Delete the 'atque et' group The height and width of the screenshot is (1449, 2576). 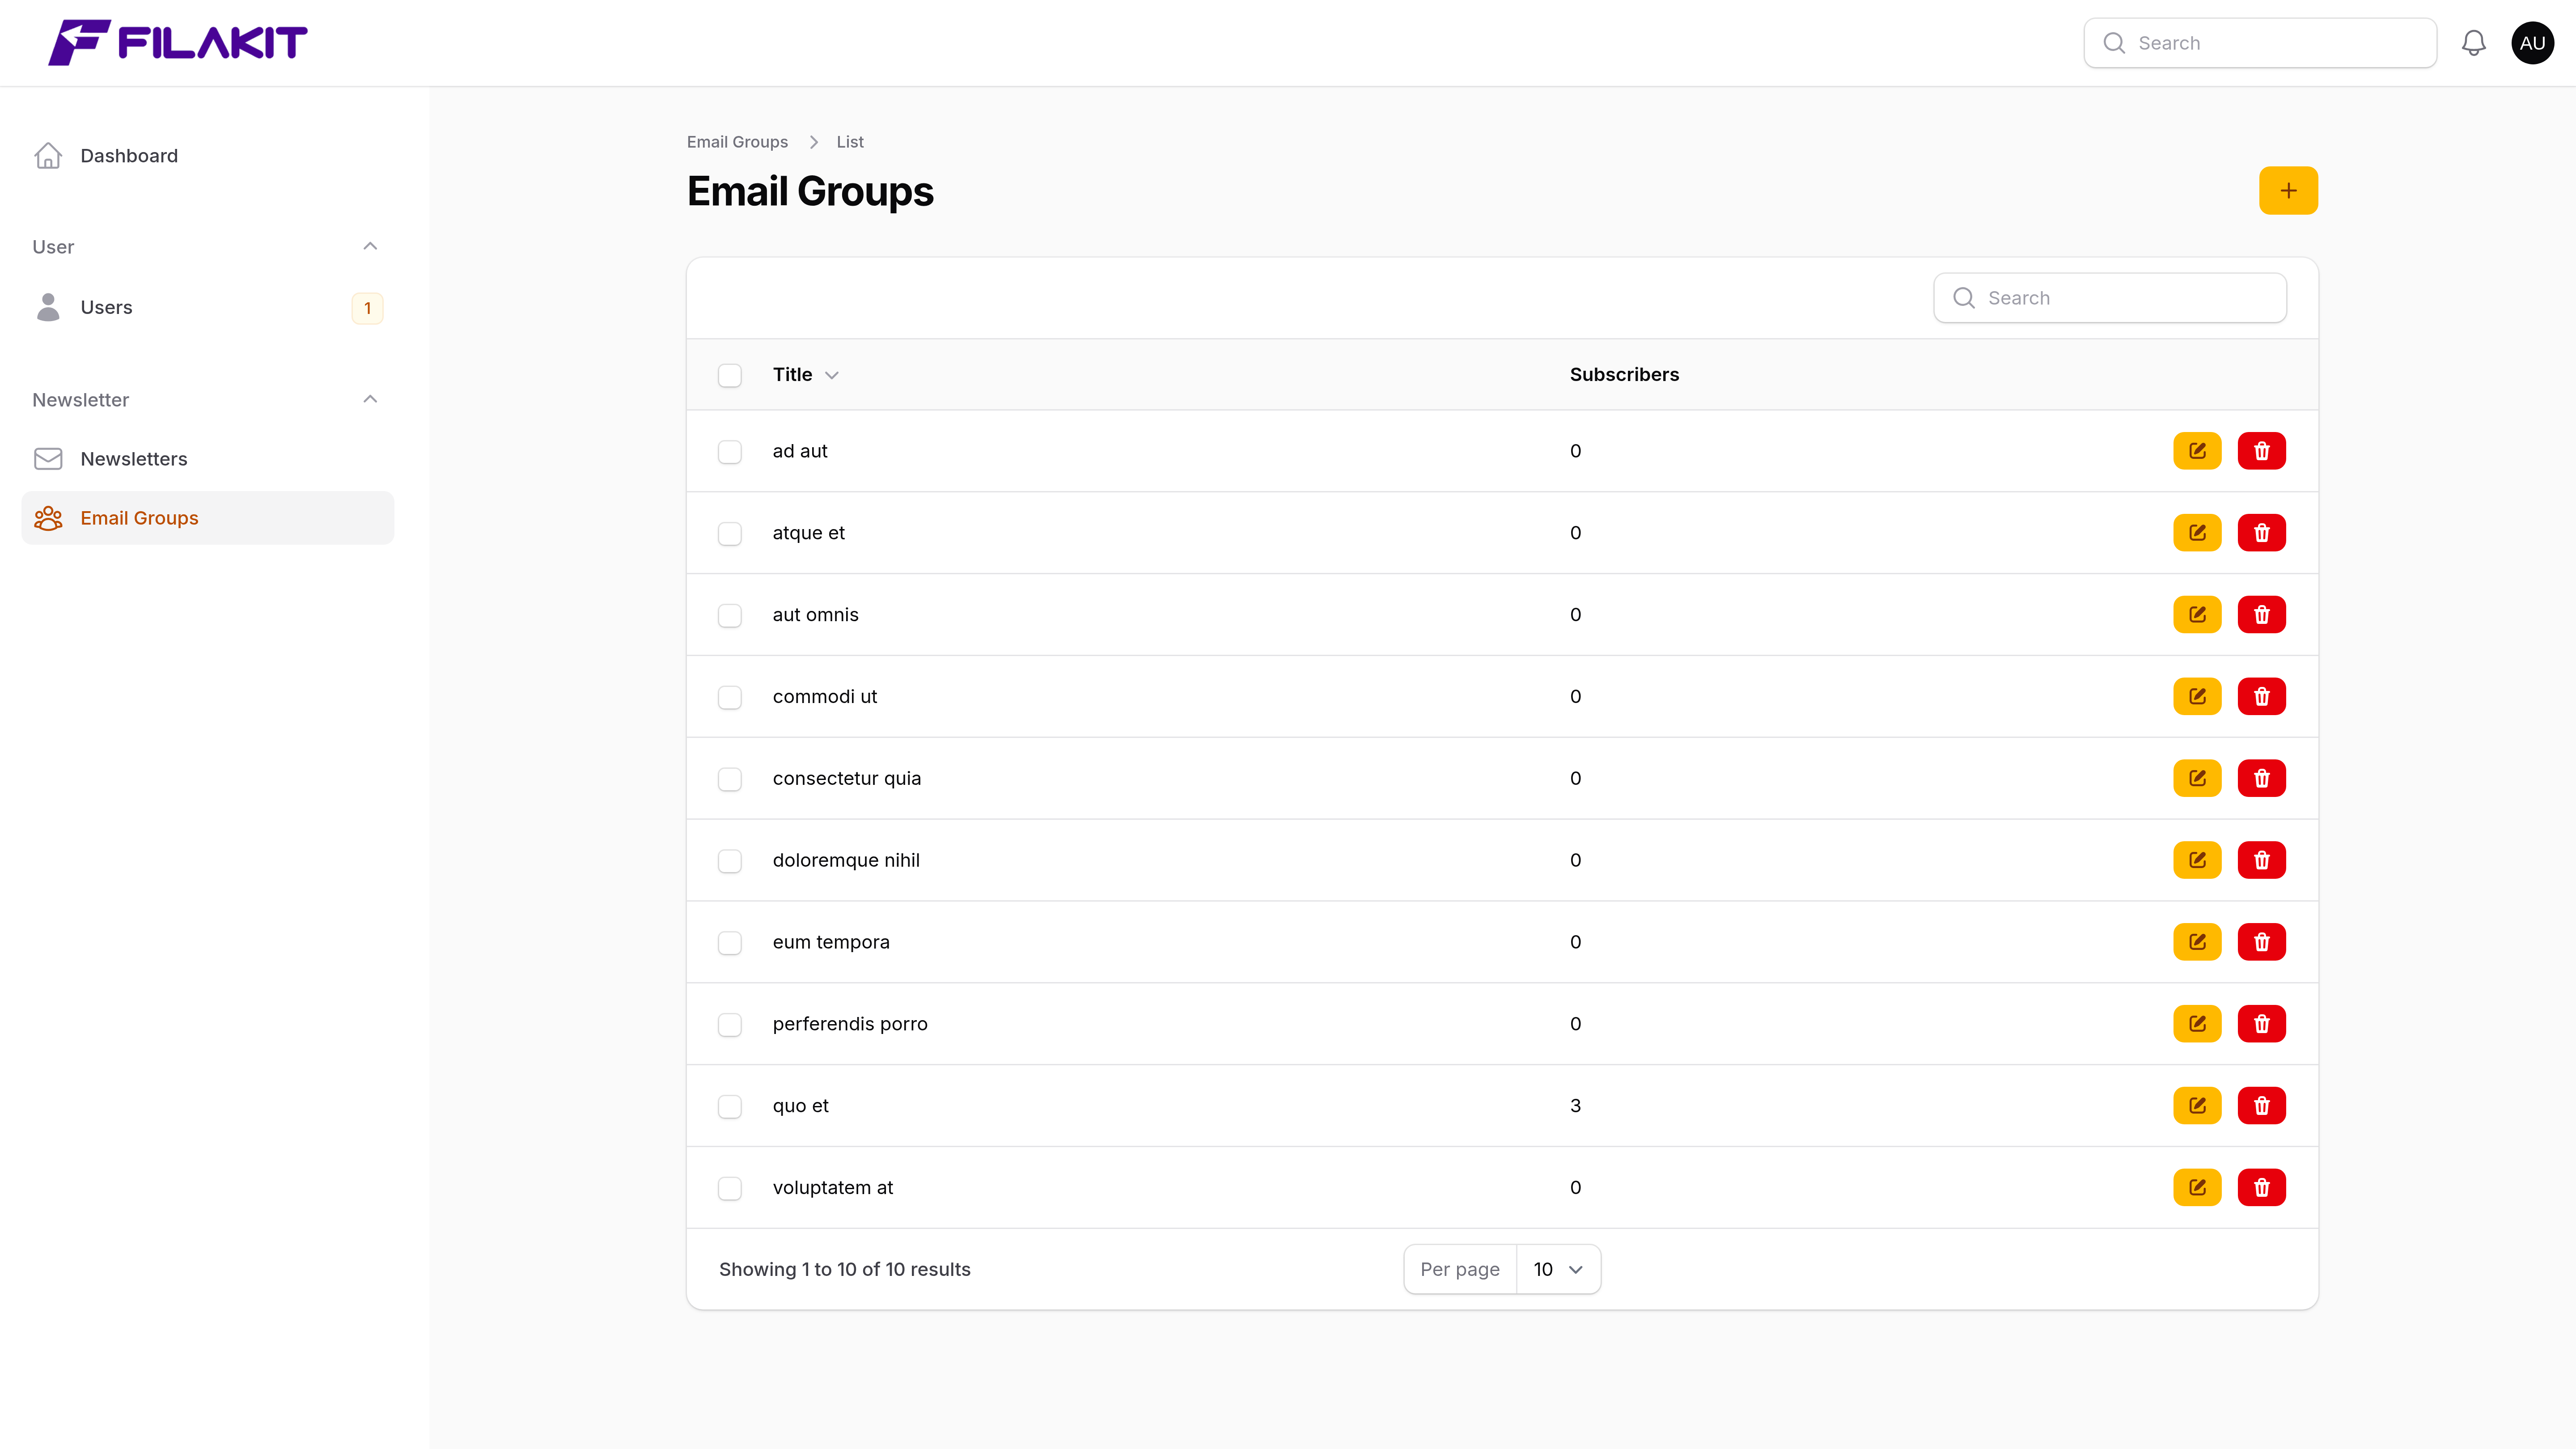pyautogui.click(x=2261, y=533)
